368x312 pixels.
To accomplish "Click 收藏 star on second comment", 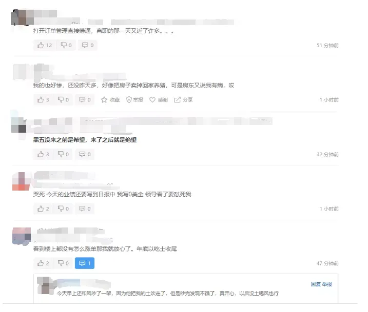I will [x=110, y=100].
